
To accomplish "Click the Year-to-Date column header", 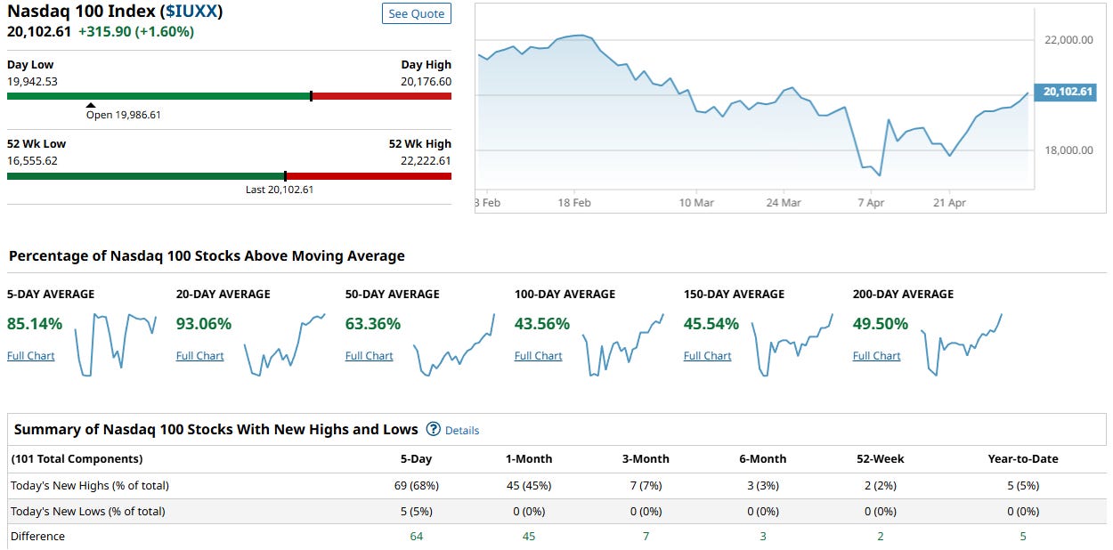I will pos(1023,459).
